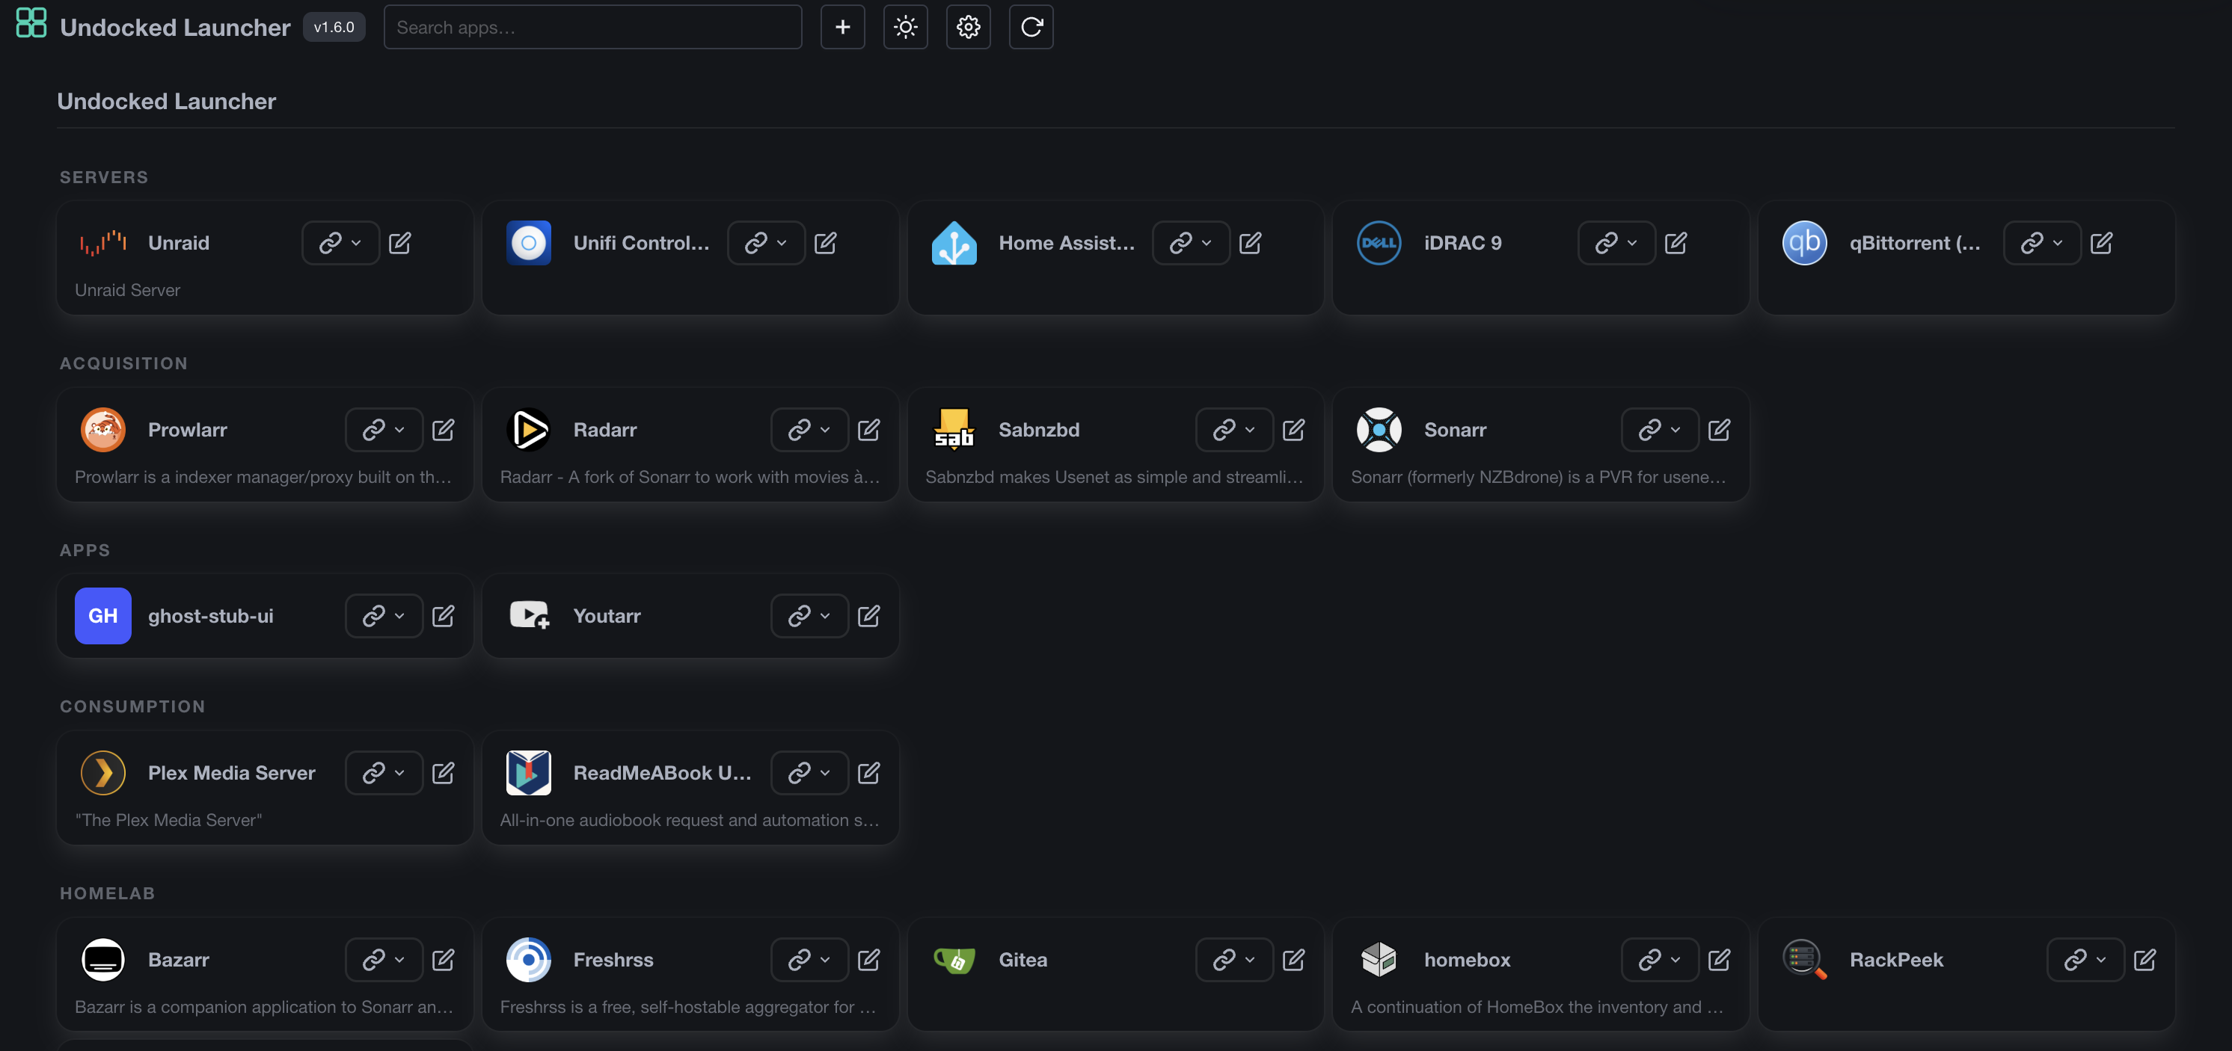
Task: Open settings via the gear icon
Action: pos(968,27)
